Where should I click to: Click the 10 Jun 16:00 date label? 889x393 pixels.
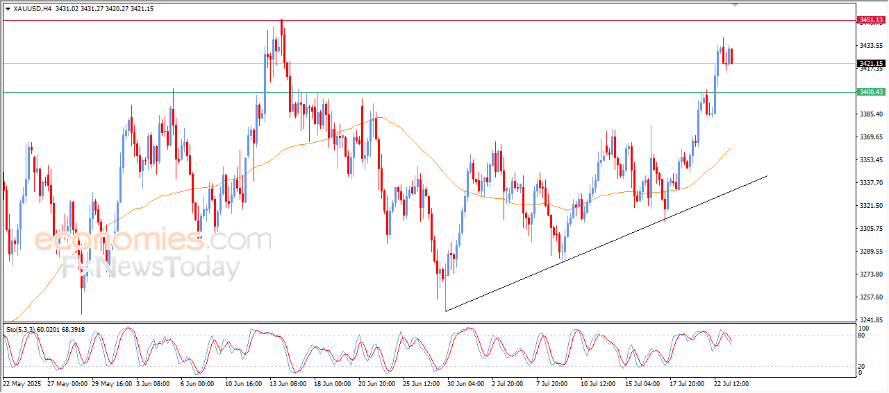click(243, 383)
